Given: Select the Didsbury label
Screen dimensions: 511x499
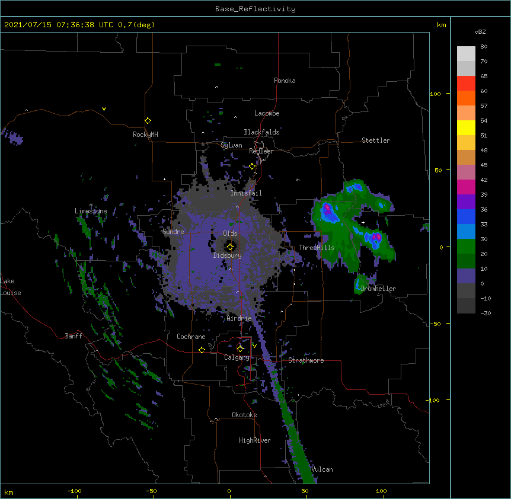Looking at the screenshot, I should (227, 255).
